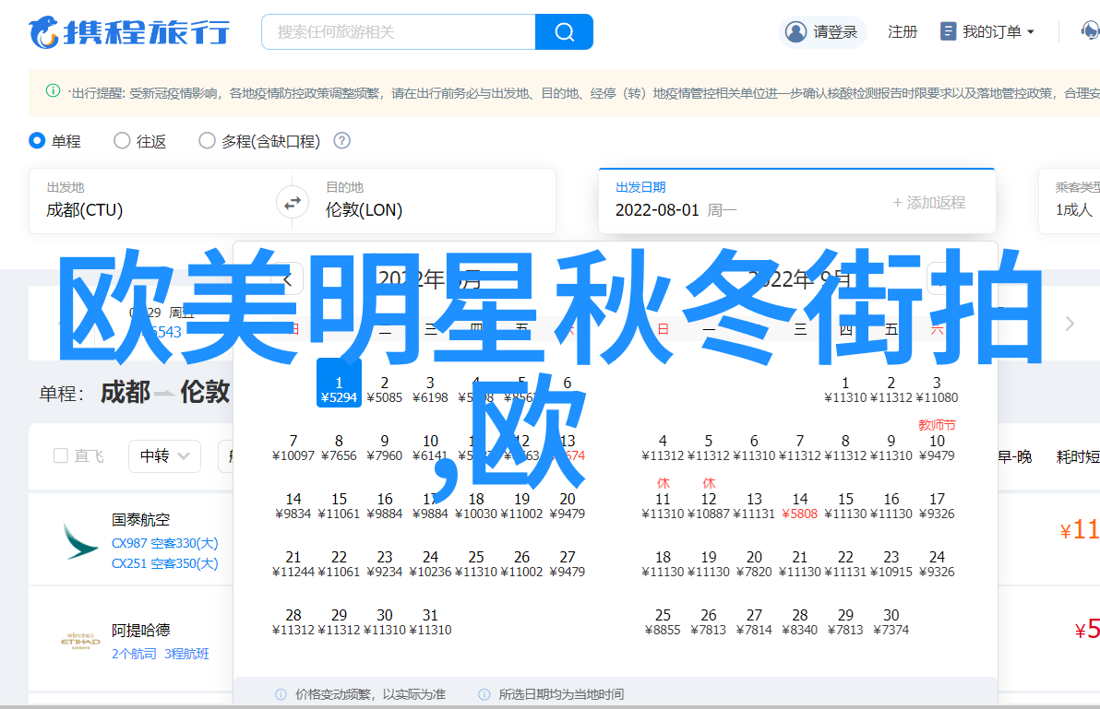Tick the 直飞 direct flight checkbox

[61, 455]
